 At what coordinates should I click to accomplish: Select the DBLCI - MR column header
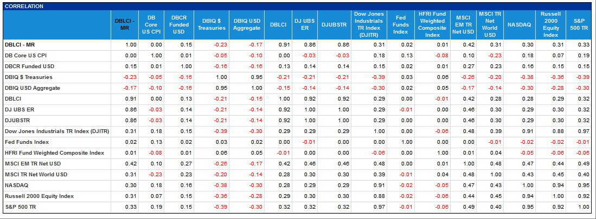coord(125,25)
